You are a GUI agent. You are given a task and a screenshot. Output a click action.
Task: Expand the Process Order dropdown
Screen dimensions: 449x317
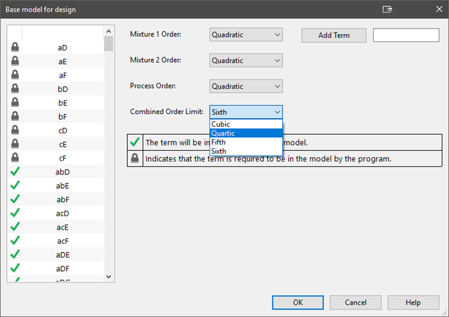point(246,86)
